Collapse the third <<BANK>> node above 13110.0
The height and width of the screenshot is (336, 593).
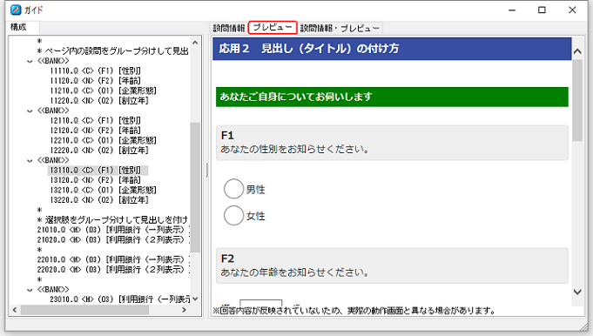pos(30,161)
